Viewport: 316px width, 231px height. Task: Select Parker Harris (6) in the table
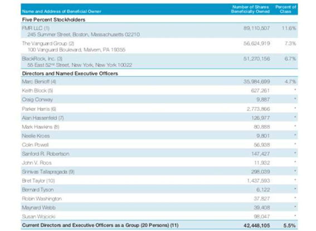tap(39, 109)
